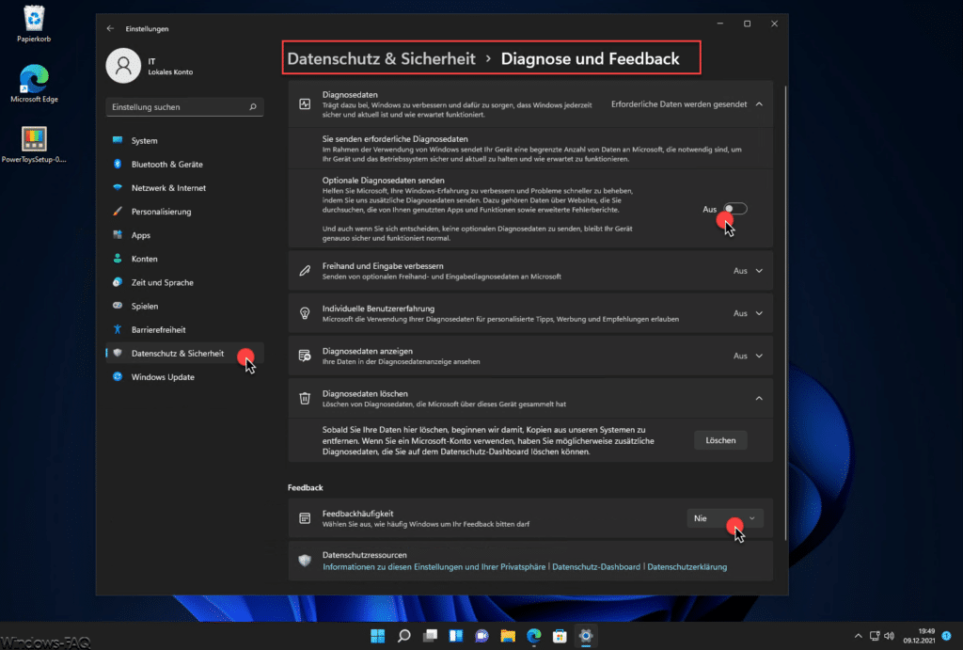Open the network tray icon
This screenshot has height=650, width=963.
[875, 636]
